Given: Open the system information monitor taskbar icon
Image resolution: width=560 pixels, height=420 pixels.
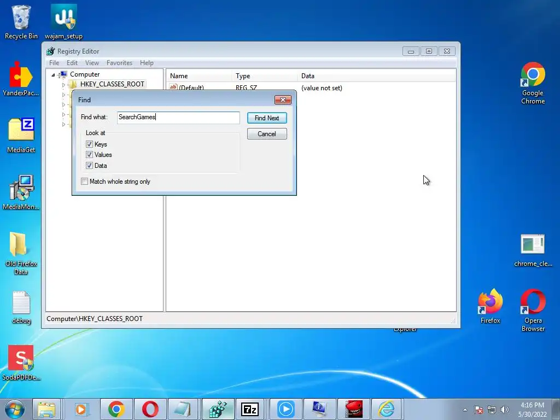Looking at the screenshot, I should click(x=319, y=409).
